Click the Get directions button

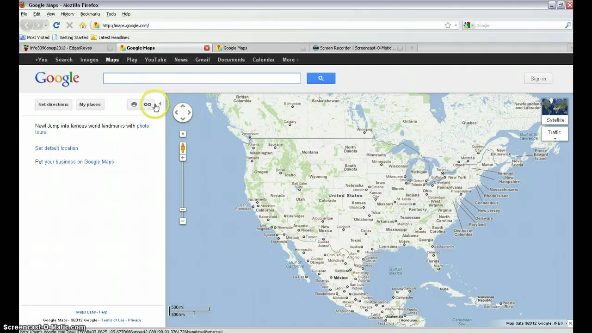[53, 105]
